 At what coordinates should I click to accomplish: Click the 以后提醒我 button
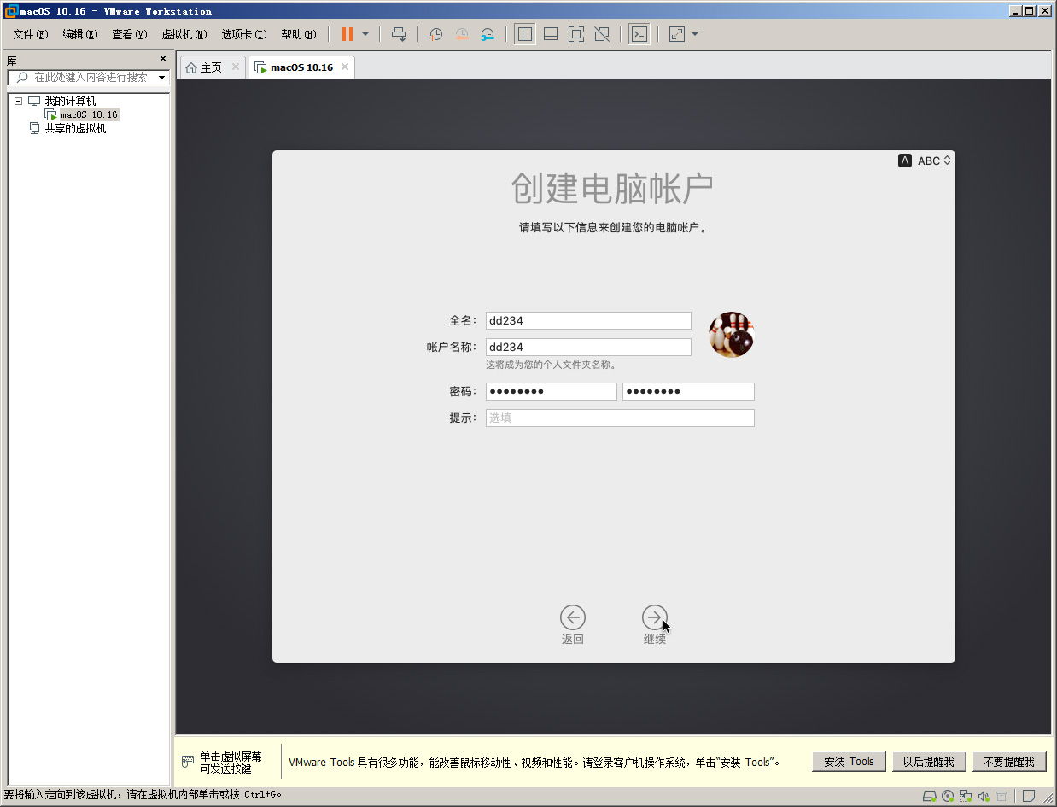[929, 762]
